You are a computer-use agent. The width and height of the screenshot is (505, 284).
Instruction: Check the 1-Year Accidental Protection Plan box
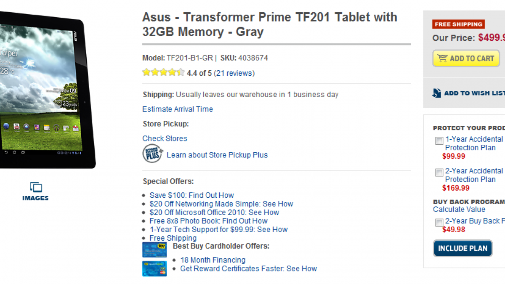point(439,141)
